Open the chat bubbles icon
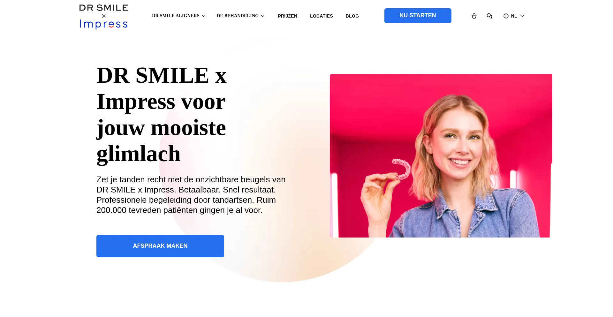This screenshot has height=317, width=613. [489, 16]
